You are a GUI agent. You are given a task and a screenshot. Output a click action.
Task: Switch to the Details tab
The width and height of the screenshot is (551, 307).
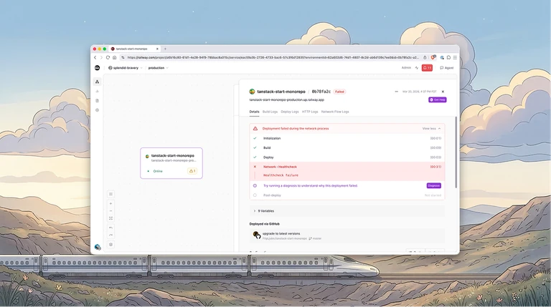tap(254, 112)
